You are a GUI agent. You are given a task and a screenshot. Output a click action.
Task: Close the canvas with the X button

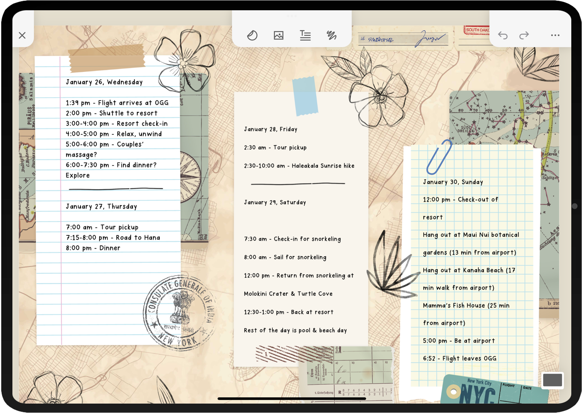coord(22,36)
